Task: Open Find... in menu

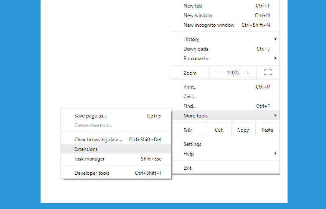Action: tap(225, 106)
